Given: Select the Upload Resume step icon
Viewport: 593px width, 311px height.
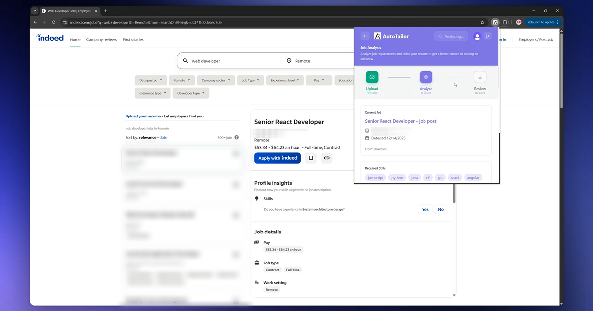Looking at the screenshot, I should pos(372,78).
